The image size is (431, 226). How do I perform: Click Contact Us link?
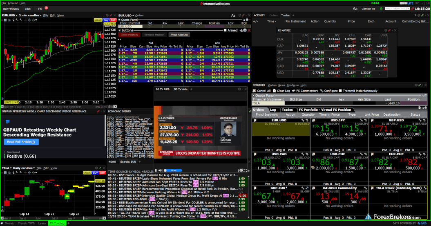[x=368, y=9]
